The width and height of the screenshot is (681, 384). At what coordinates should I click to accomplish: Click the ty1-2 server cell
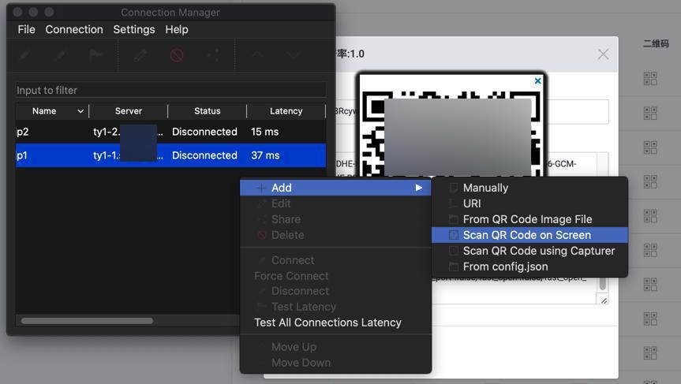pyautogui.click(x=128, y=132)
